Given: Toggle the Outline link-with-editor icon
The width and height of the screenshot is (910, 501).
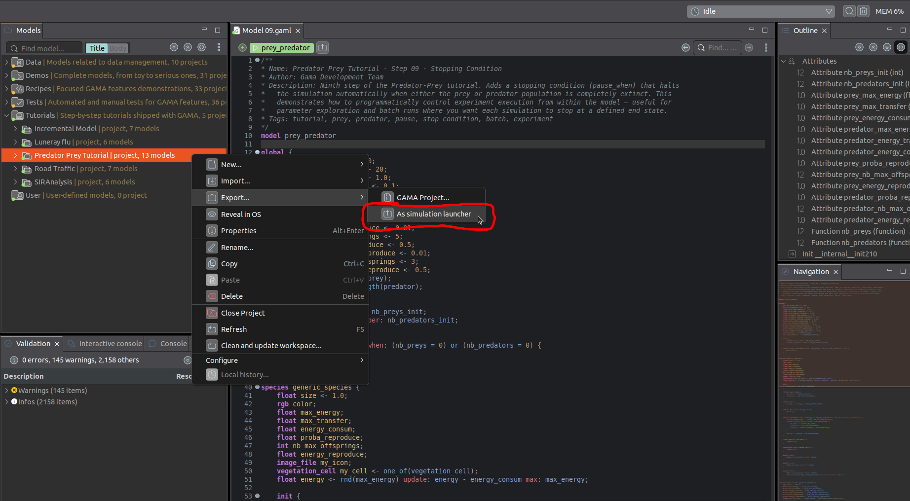Looking at the screenshot, I should pyautogui.click(x=901, y=47).
